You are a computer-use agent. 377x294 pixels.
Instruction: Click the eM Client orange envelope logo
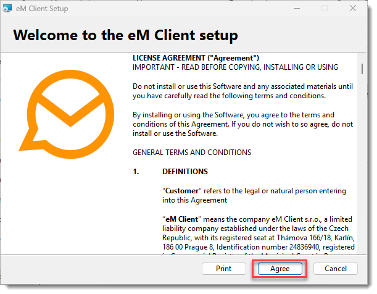click(x=67, y=114)
